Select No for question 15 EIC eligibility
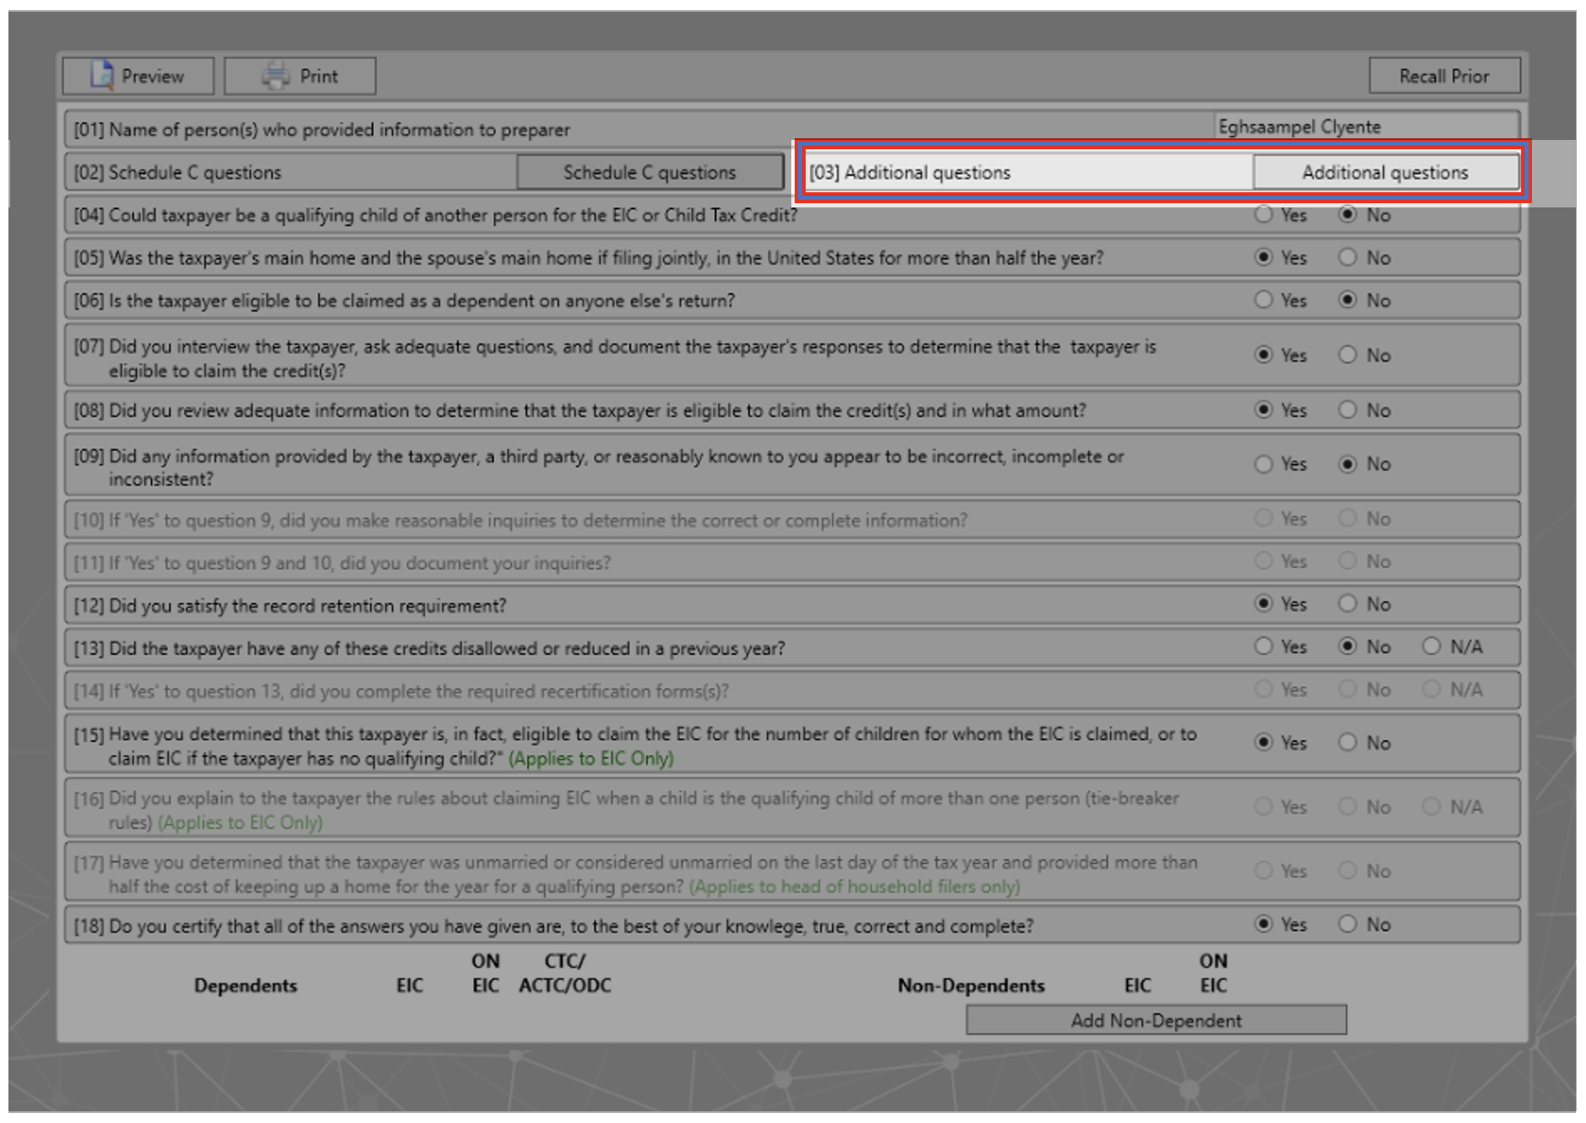This screenshot has height=1123, width=1586. pos(1348,742)
